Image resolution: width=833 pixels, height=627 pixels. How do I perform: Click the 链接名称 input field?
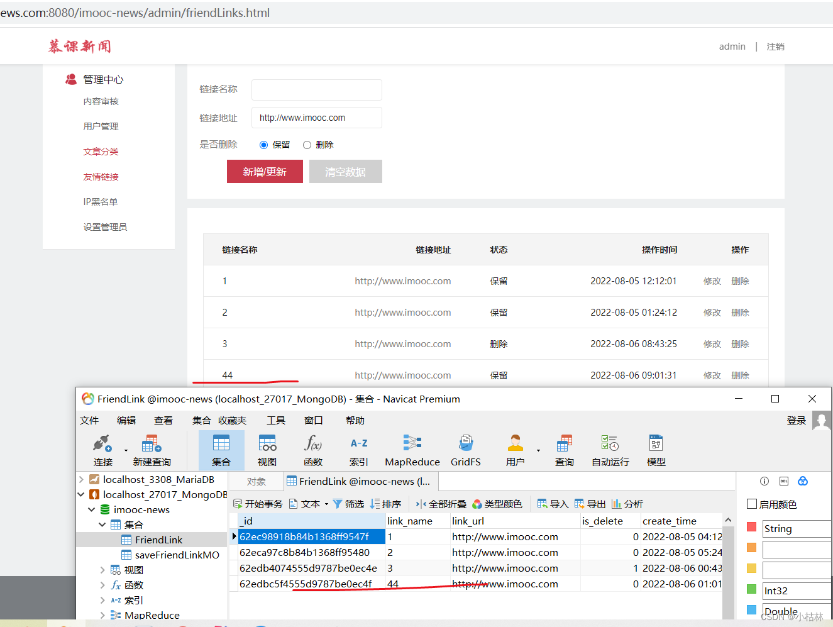pos(316,90)
